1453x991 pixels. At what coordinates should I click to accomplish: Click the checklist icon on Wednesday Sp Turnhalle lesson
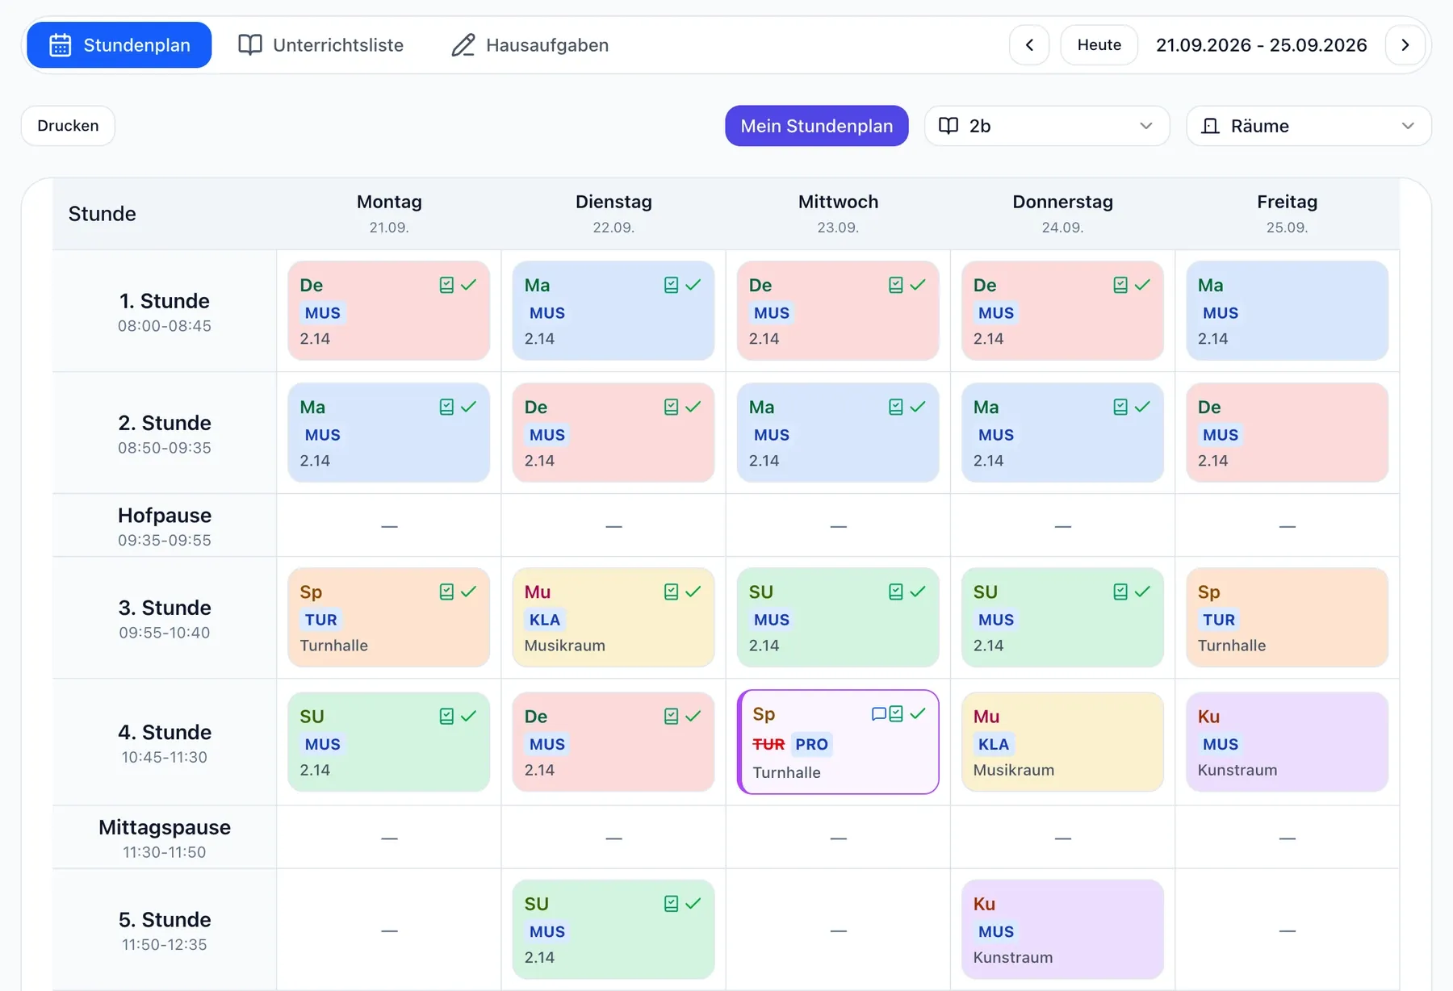[x=895, y=714]
